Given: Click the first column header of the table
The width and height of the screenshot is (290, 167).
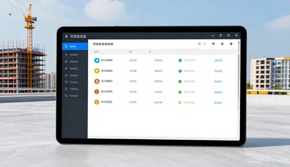Looking at the screenshot, I should pyautogui.click(x=97, y=52).
